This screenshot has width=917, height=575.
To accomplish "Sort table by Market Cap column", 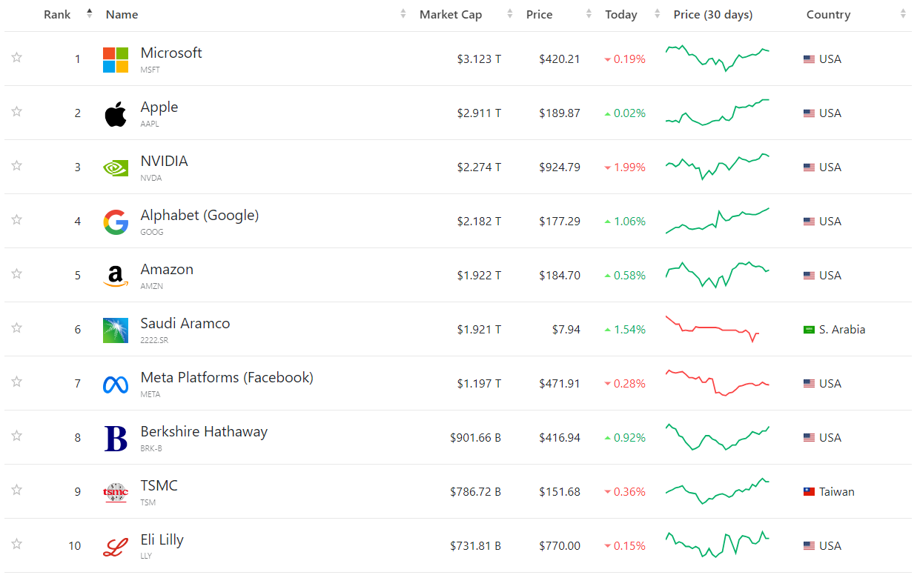I will pos(451,15).
